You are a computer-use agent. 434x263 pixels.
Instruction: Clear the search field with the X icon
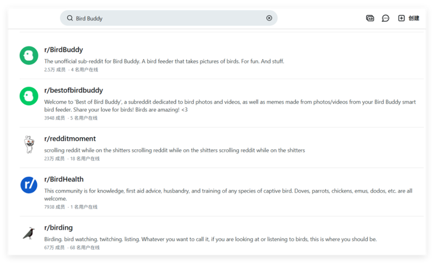point(269,18)
